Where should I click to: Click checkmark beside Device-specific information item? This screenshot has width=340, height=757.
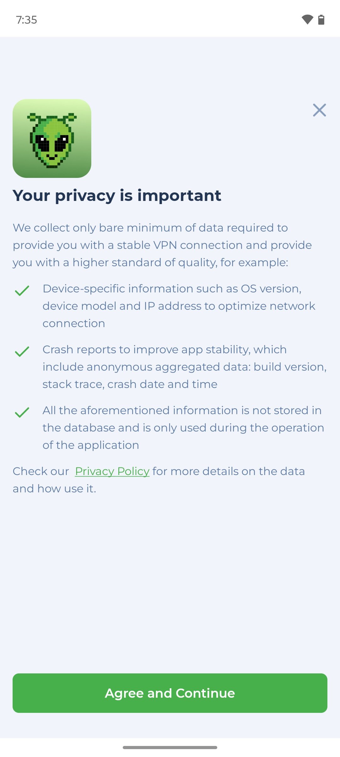22,290
